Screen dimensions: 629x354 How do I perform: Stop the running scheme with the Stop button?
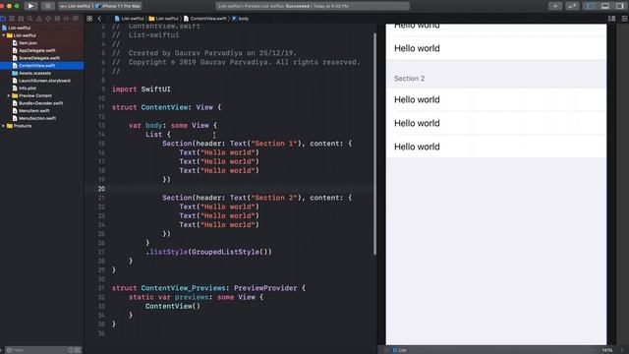pos(48,6)
